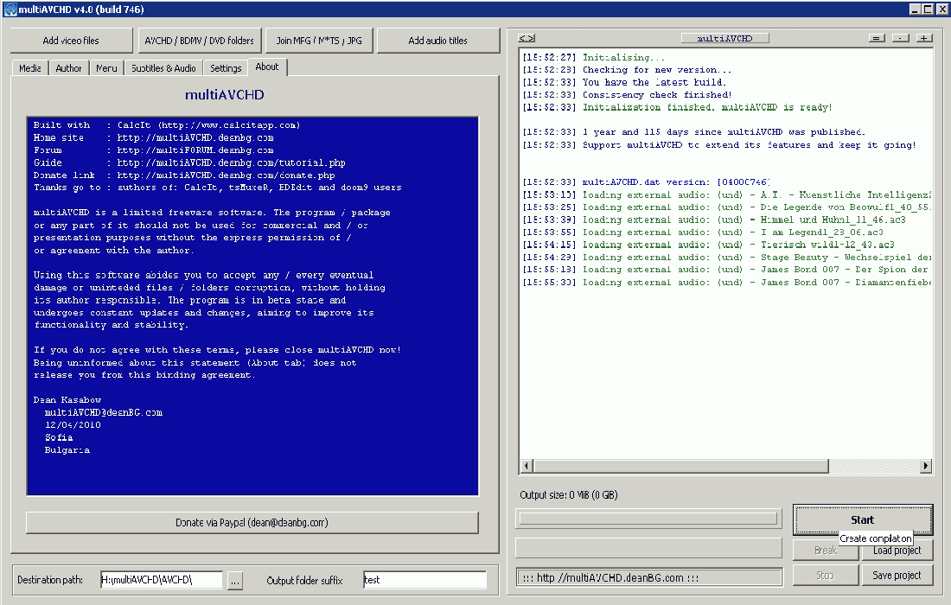Open the Menu tab
The width and height of the screenshot is (951, 605).
click(x=107, y=68)
